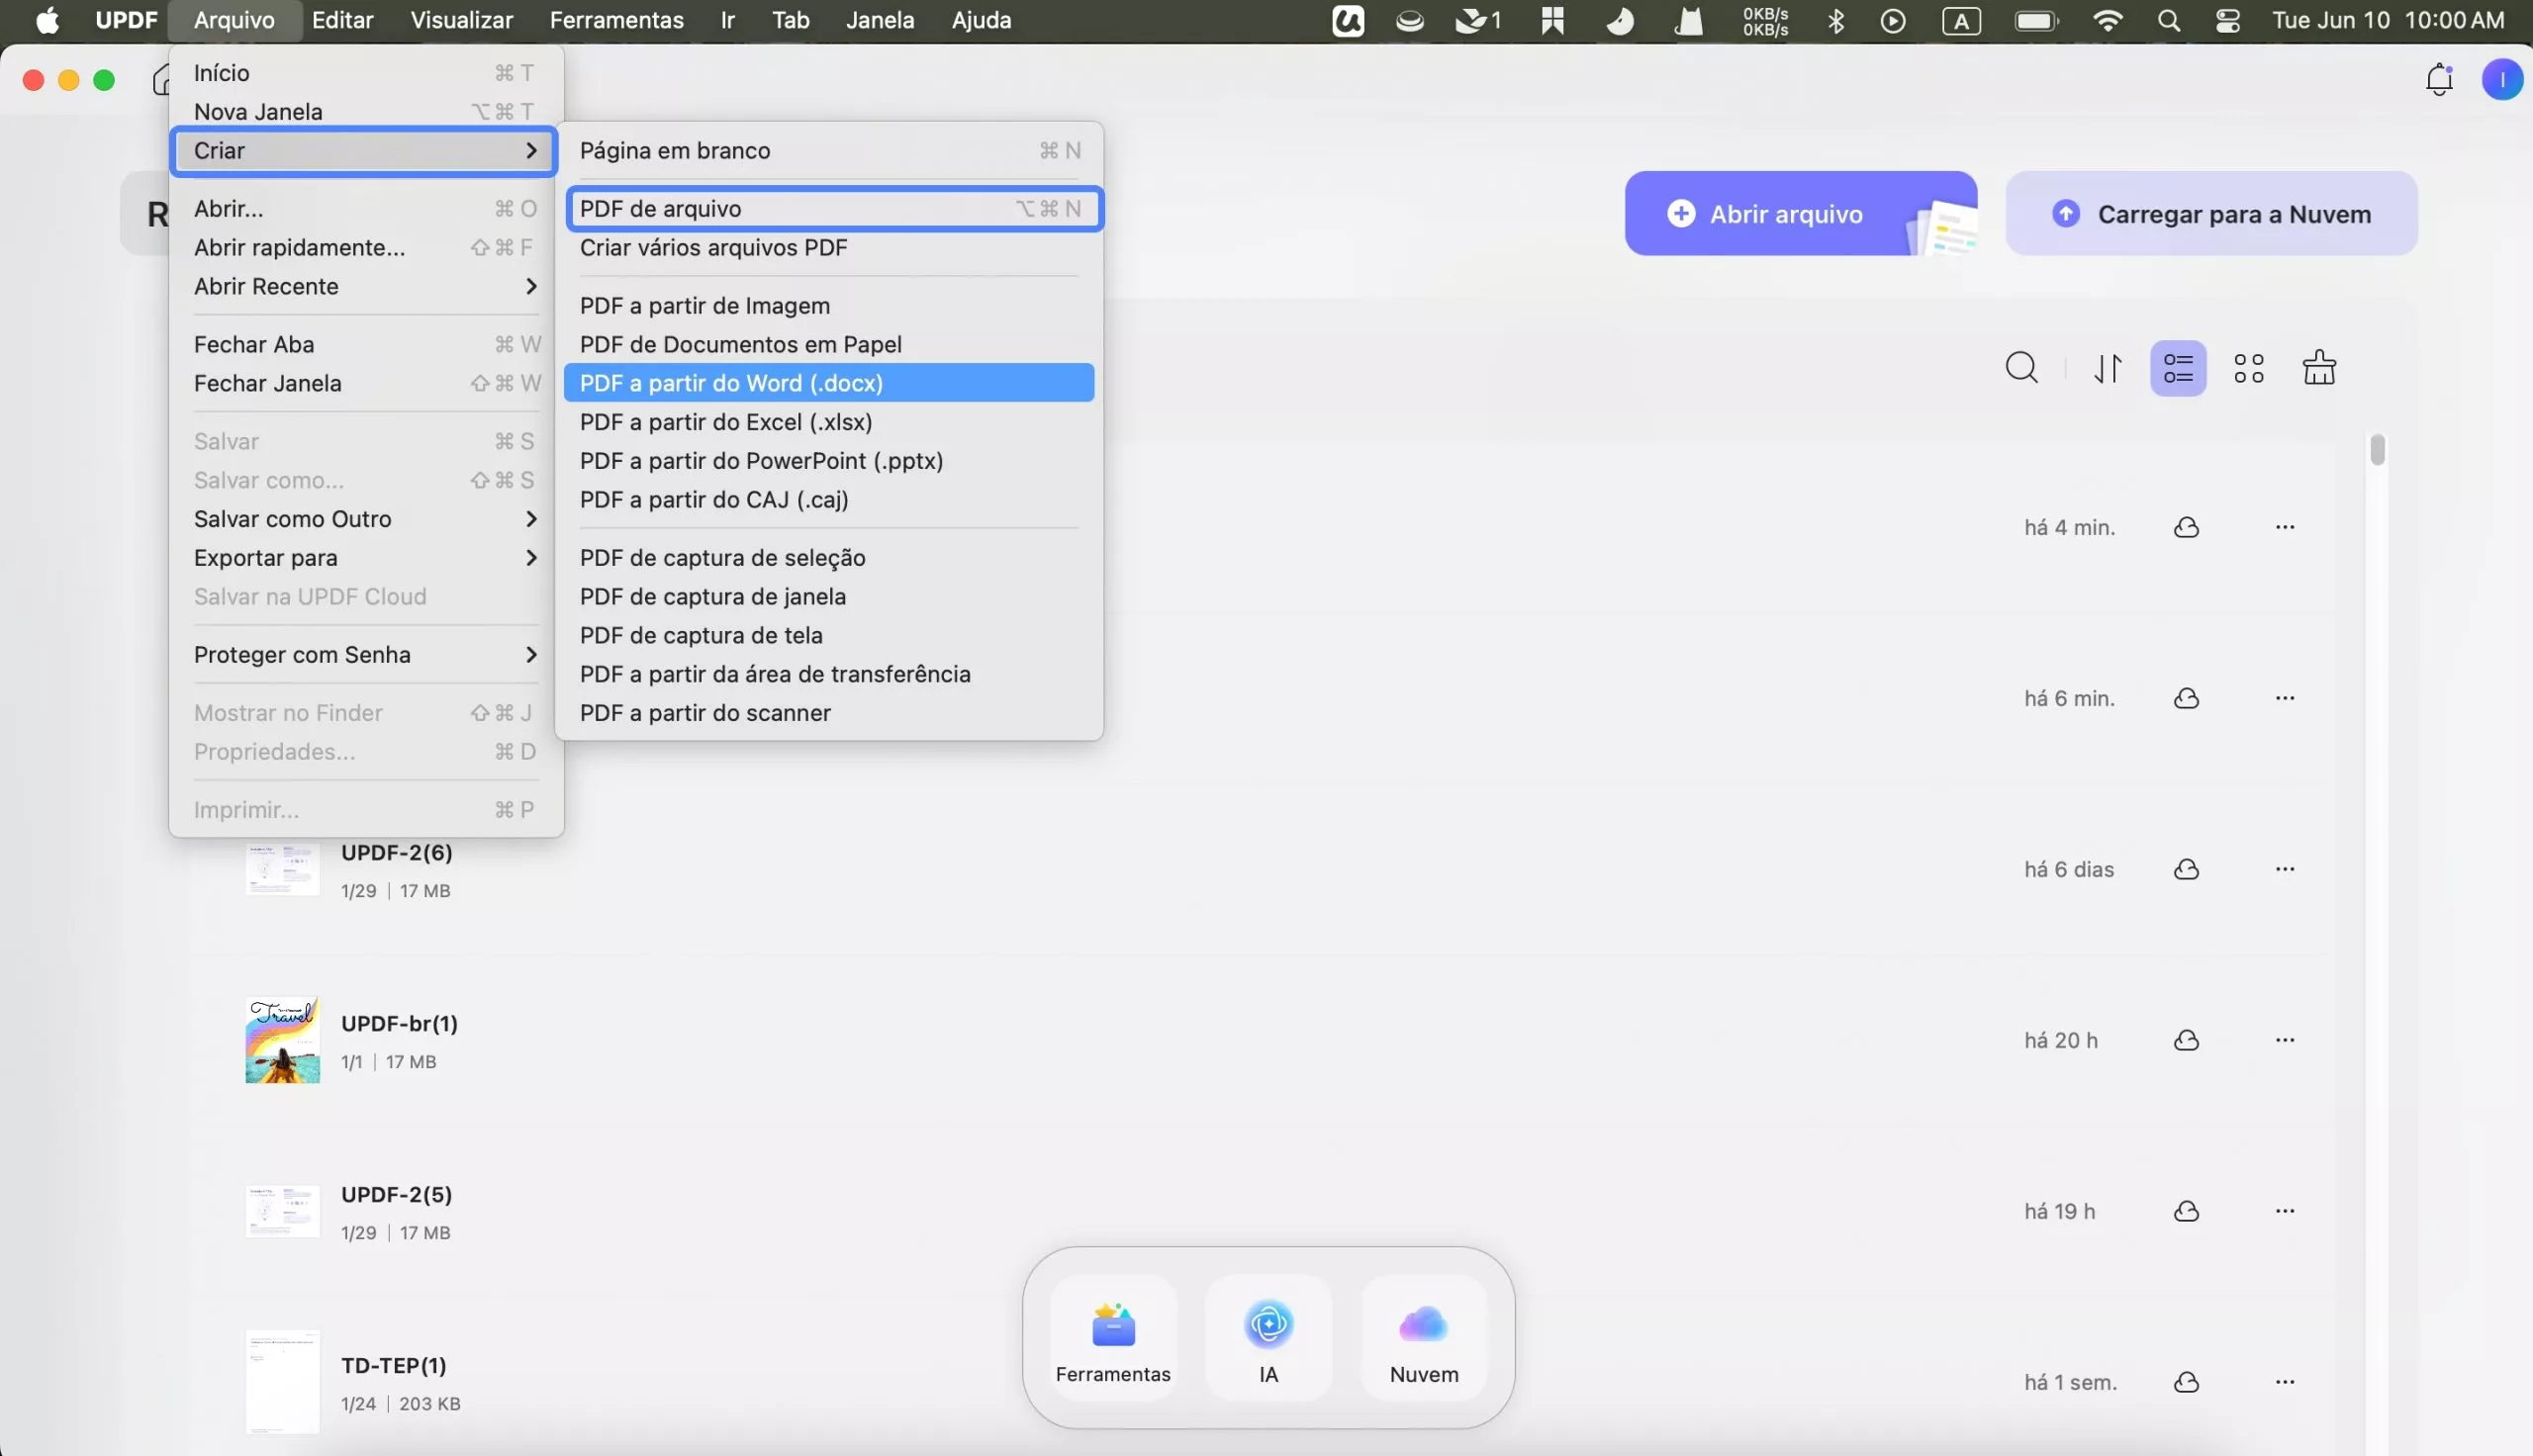Open macOS Spotlight search in the menu bar
This screenshot has width=2533, height=1456.
point(2168,21)
